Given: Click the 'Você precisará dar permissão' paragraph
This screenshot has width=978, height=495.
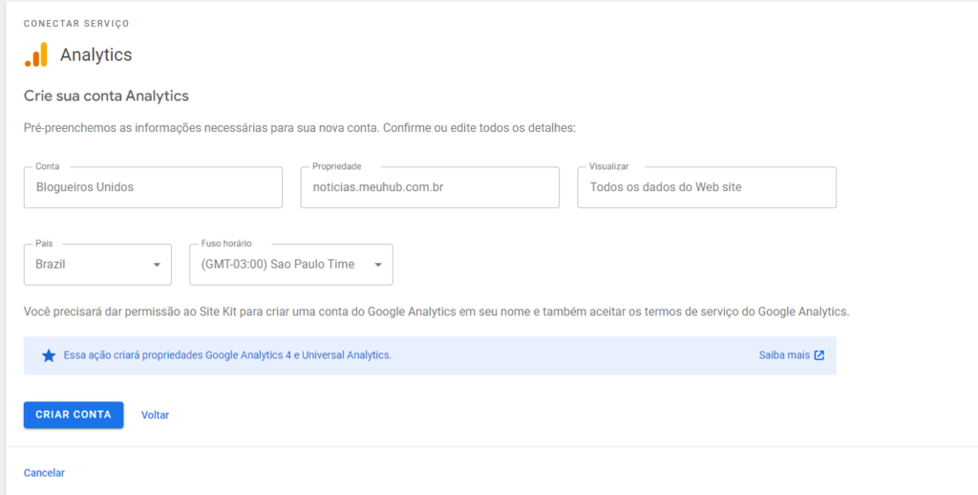Looking at the screenshot, I should 436,312.
